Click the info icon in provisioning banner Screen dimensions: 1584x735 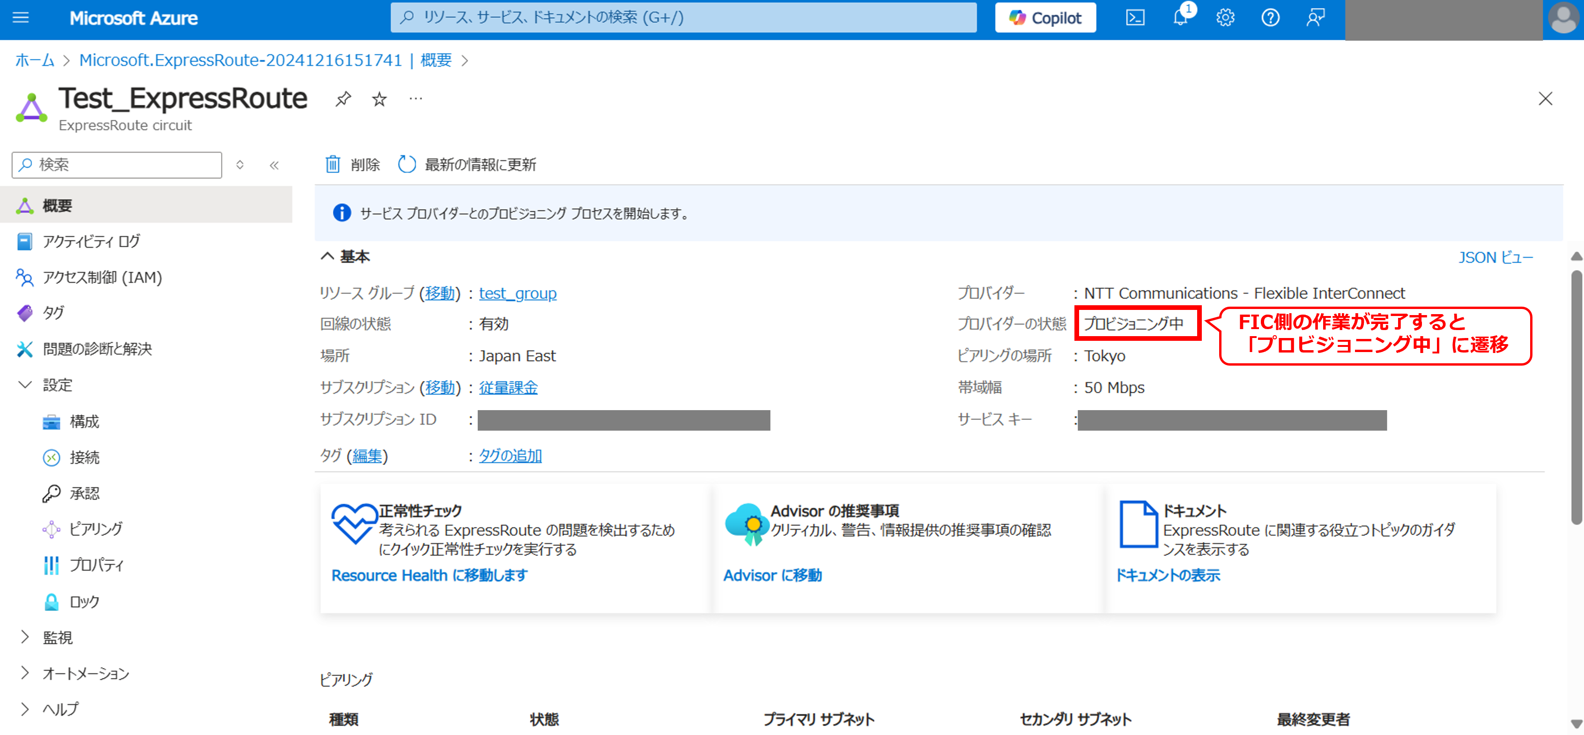pos(342,213)
